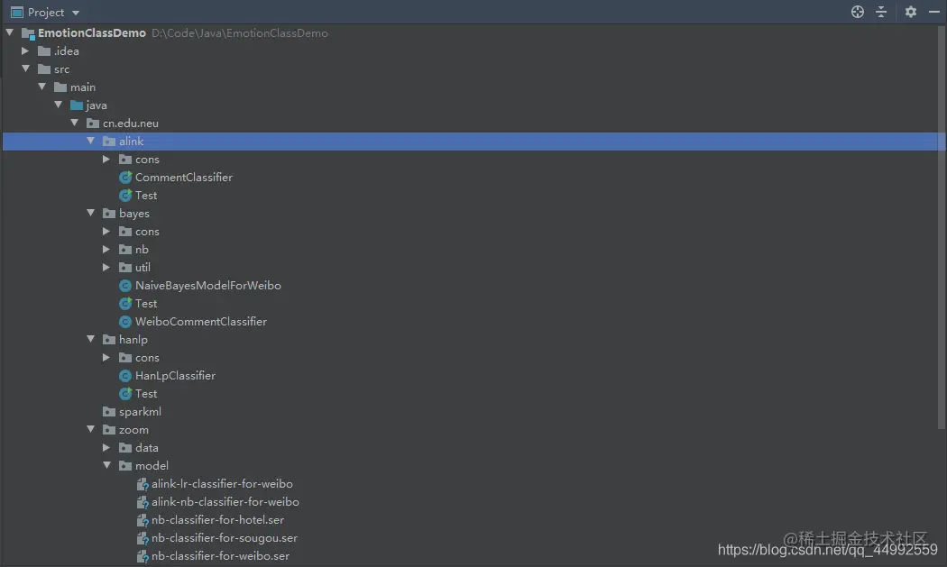Viewport: 947px width, 567px height.
Task: Select the cn.edu.neu package label
Action: click(131, 123)
